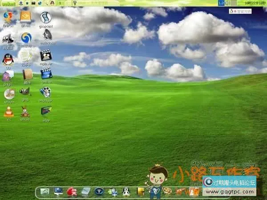
Task: Open the red pig dock icon
Action: pos(72,192)
